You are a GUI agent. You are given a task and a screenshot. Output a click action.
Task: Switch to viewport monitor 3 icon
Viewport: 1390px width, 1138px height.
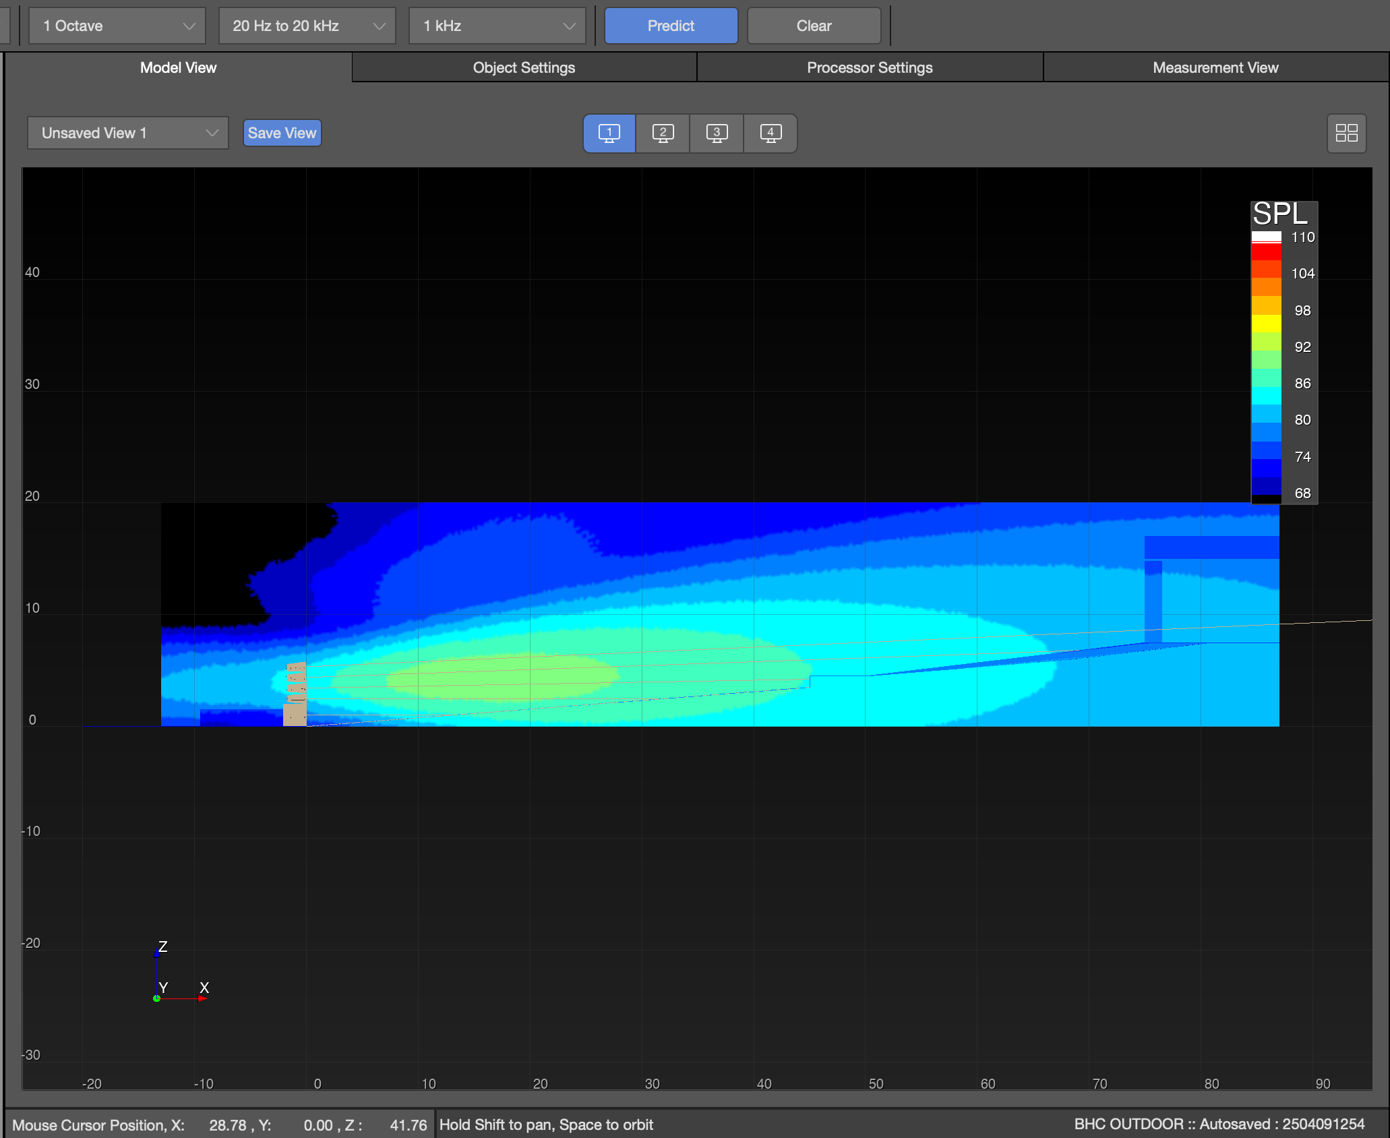tap(717, 133)
